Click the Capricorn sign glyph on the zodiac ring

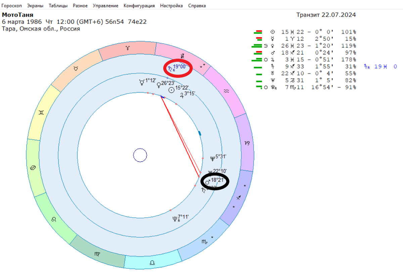[x=248, y=143]
